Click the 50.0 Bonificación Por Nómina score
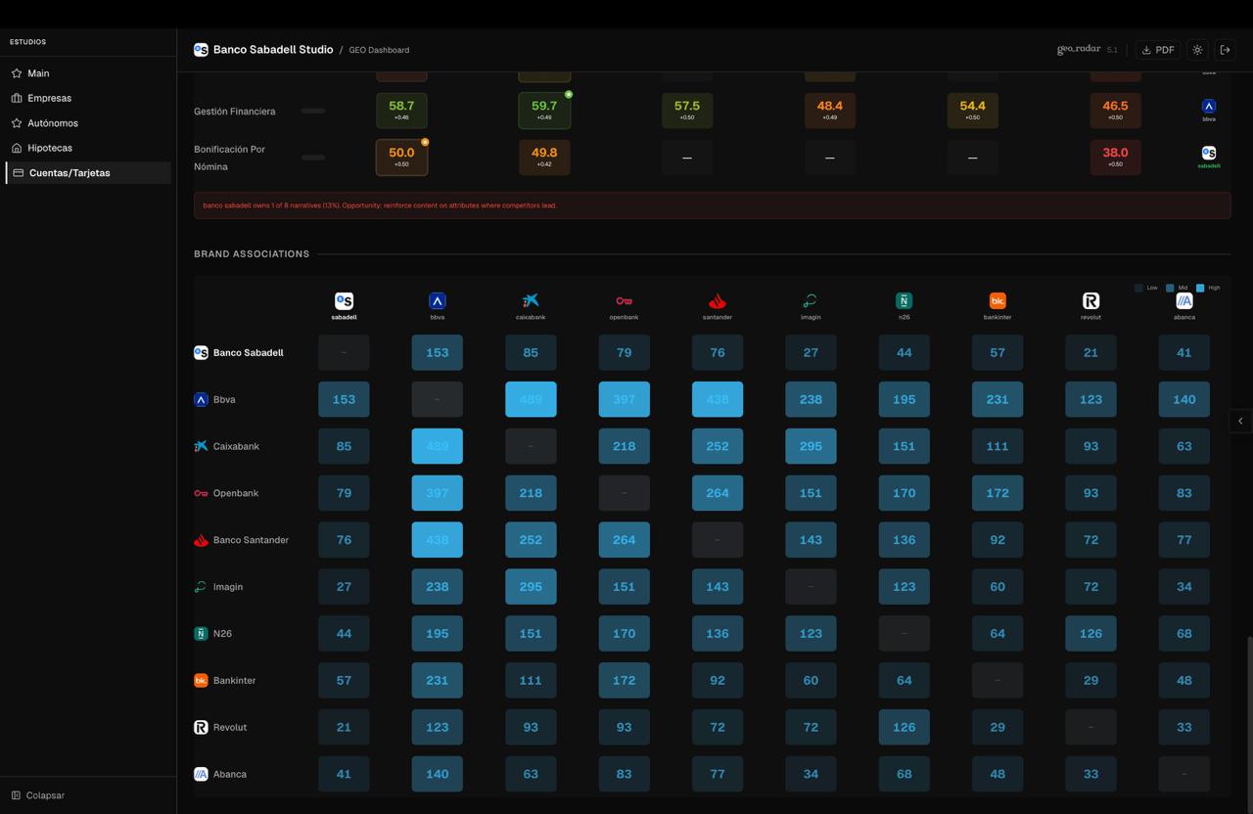 [401, 157]
